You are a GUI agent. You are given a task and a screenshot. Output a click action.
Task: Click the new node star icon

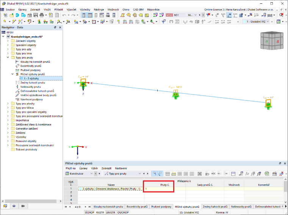click(5, 22)
